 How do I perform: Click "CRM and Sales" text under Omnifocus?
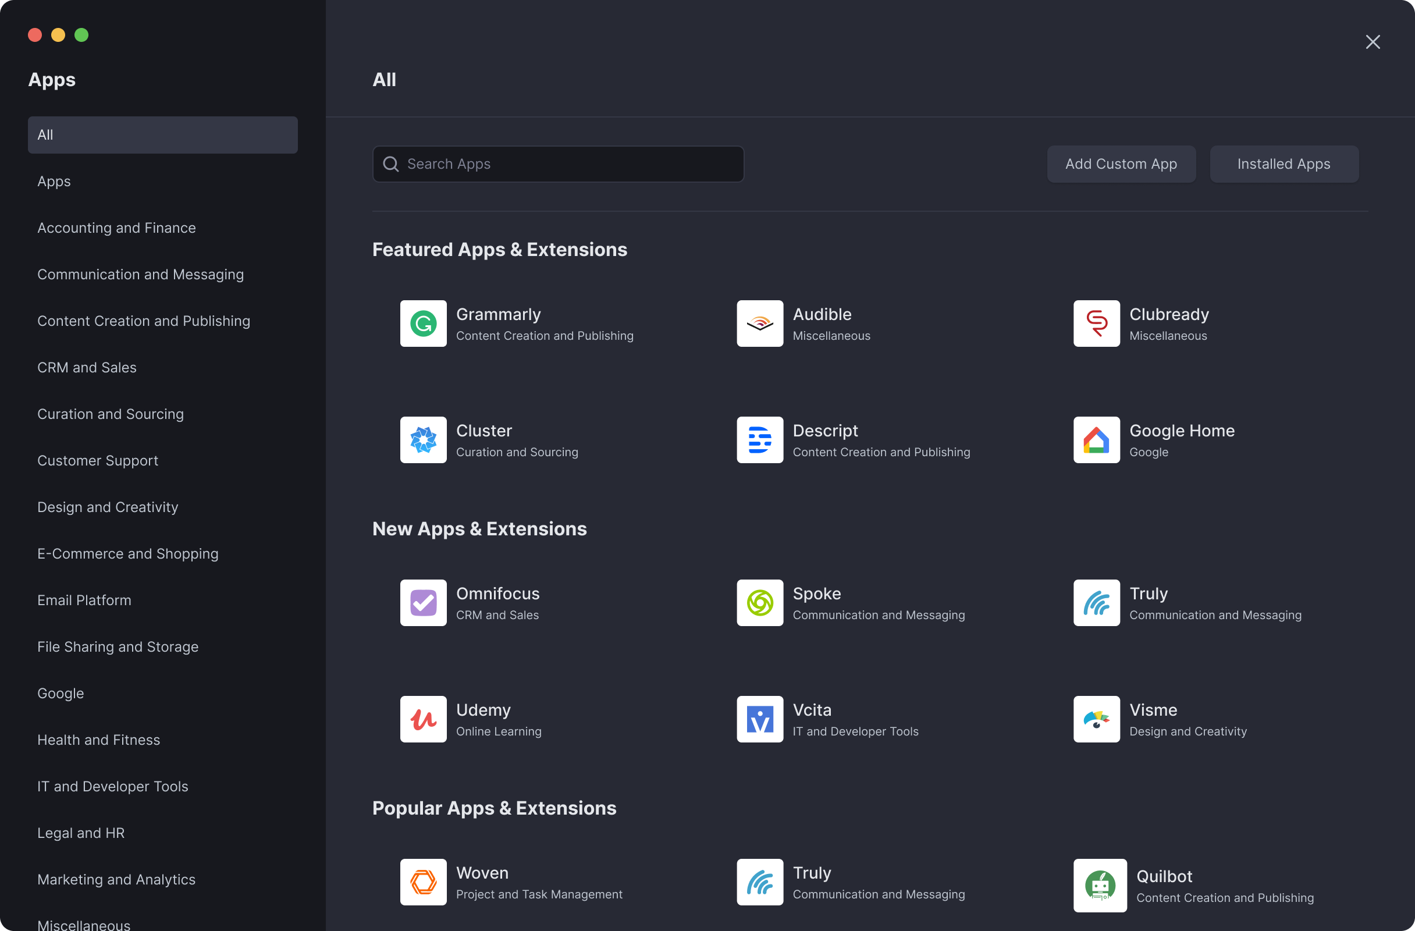[497, 615]
